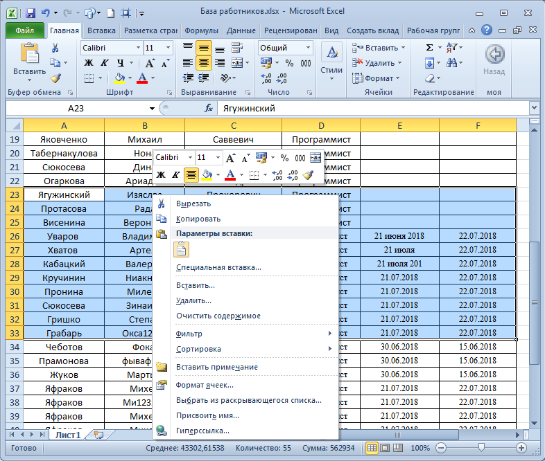Click the Percent Style icon in mini toolbar
545x461 pixels.
pyautogui.click(x=284, y=158)
